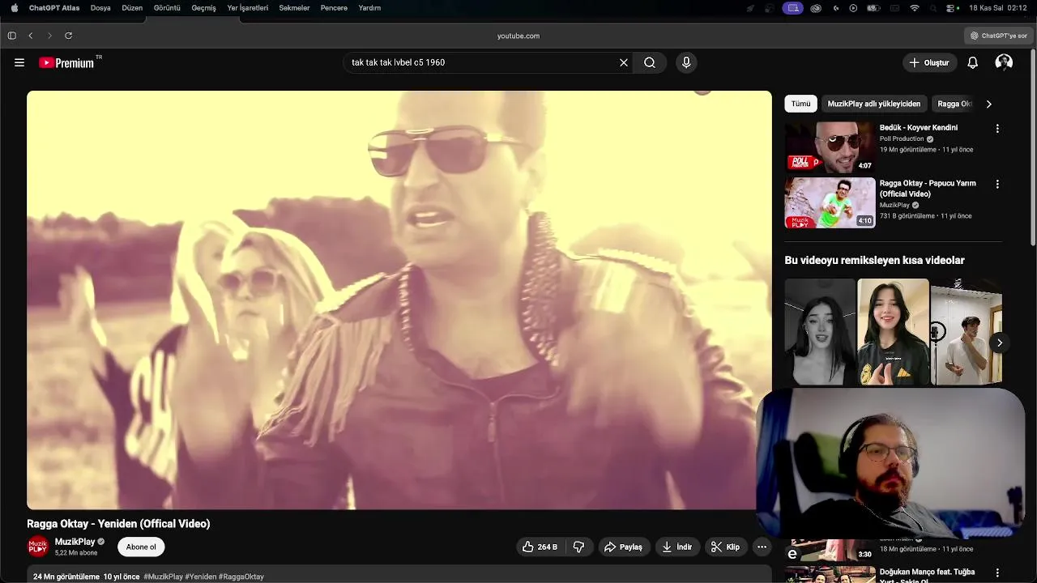
Task: Go back with the browser arrow
Action: pyautogui.click(x=31, y=36)
